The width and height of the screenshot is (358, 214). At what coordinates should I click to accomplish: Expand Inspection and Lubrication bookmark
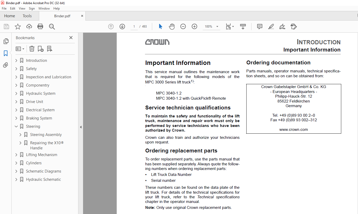[16, 77]
